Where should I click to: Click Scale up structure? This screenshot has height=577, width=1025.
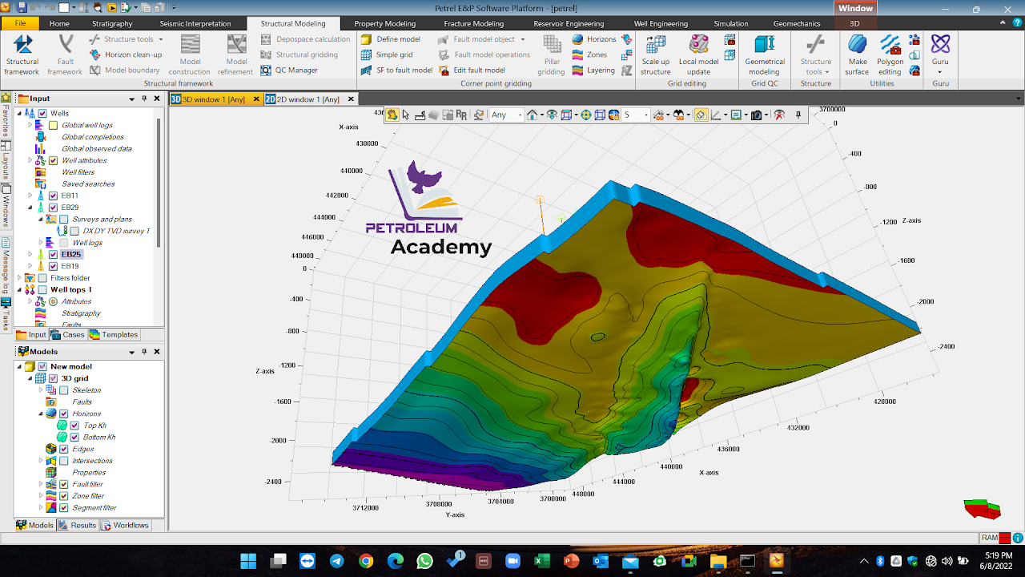[x=656, y=55]
